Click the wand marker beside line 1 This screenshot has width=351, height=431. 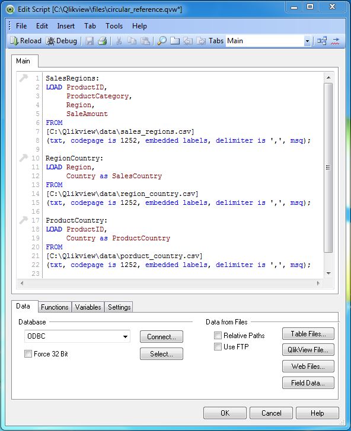click(24, 78)
